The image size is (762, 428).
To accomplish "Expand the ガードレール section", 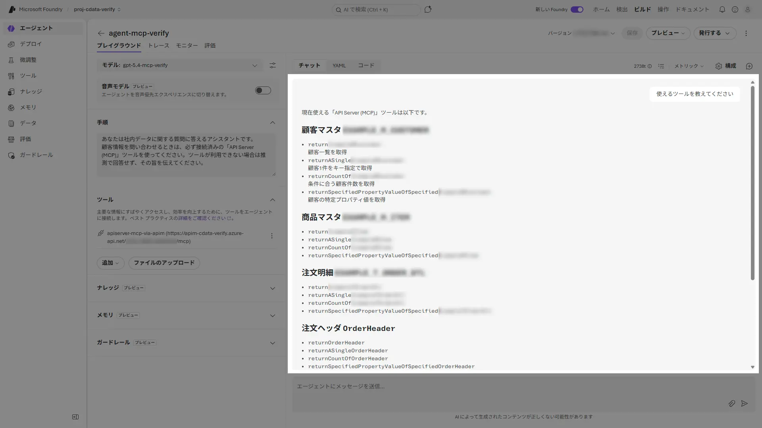I will coord(273,343).
